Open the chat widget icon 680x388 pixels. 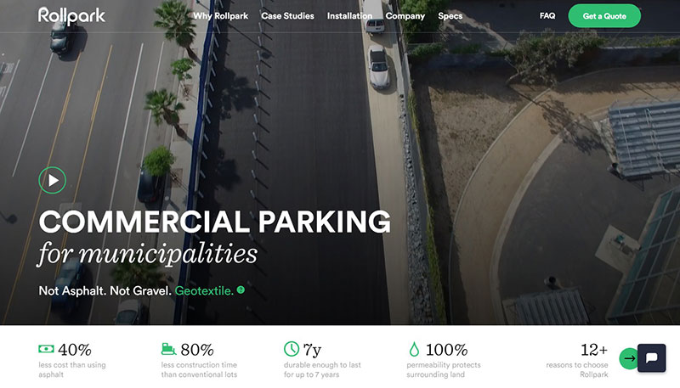[x=651, y=357]
